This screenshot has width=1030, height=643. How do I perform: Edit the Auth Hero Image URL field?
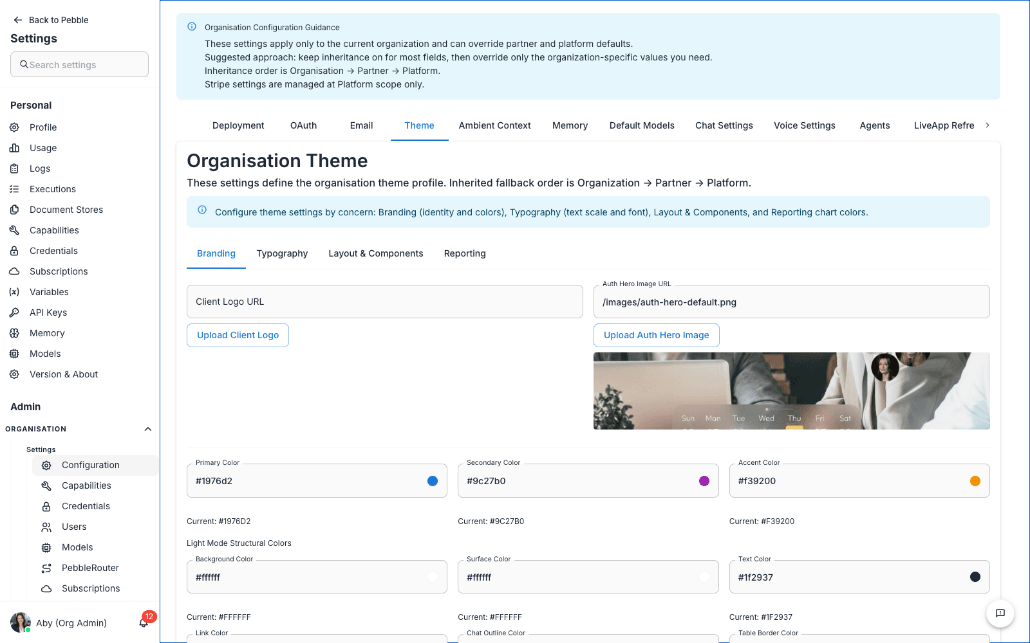pyautogui.click(x=792, y=302)
